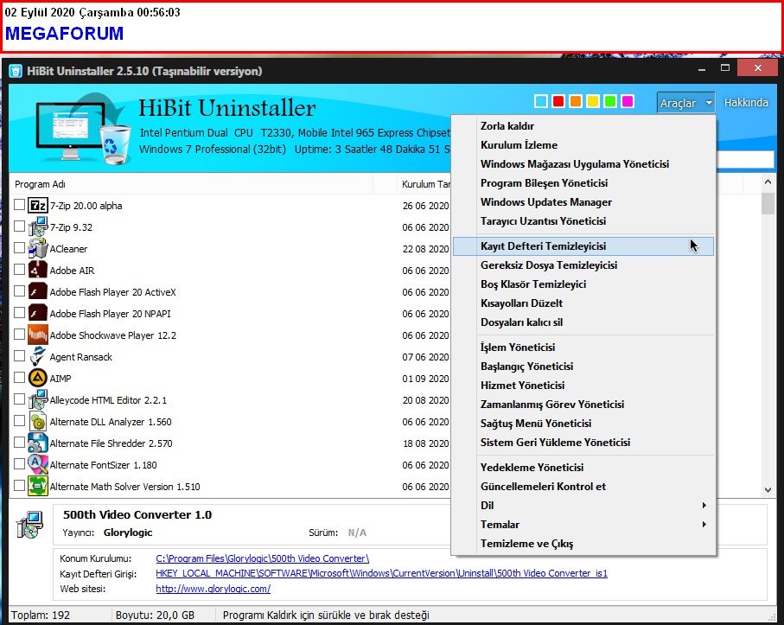The height and width of the screenshot is (625, 784).
Task: Choose Kurulum İzleme menu entry
Action: 583,145
